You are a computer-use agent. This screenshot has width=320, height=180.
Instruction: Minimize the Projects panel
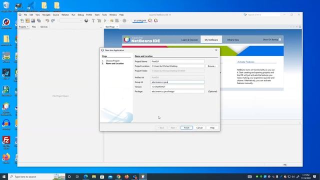(101, 26)
